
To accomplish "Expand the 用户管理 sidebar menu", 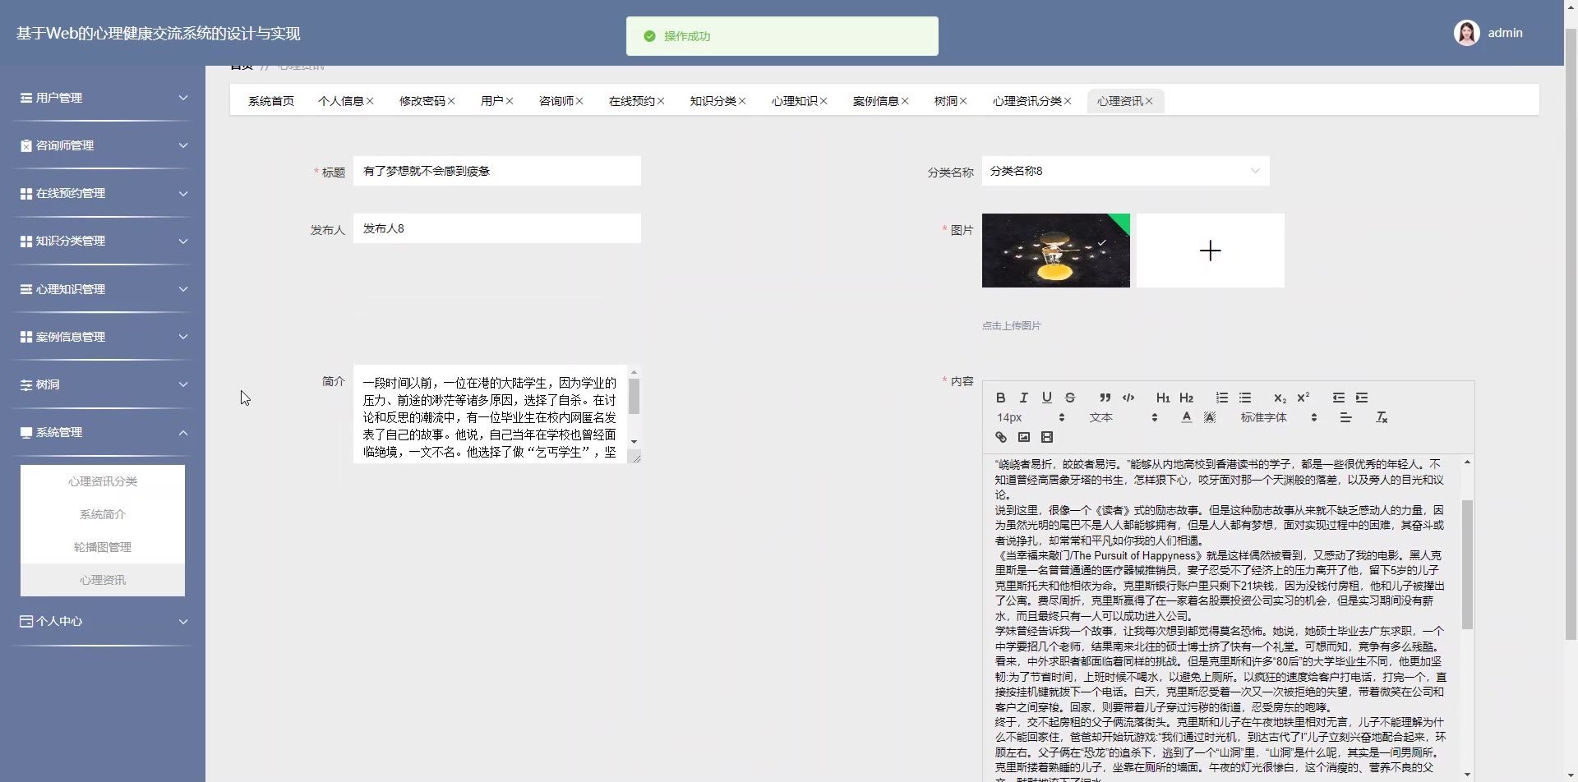I will (x=103, y=98).
